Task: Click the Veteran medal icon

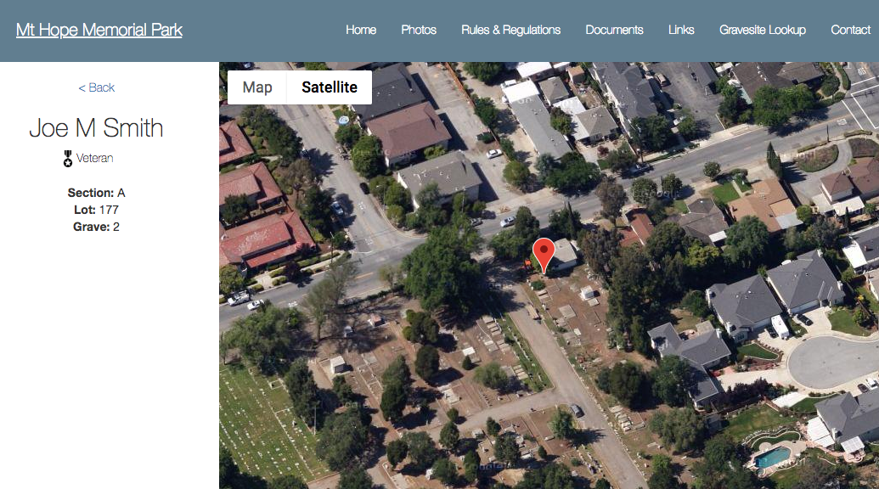Action: 68,159
